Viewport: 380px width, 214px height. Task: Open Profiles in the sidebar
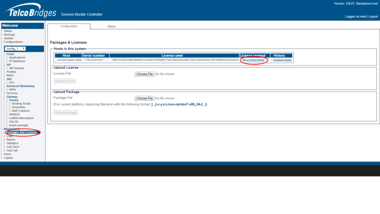(11, 72)
